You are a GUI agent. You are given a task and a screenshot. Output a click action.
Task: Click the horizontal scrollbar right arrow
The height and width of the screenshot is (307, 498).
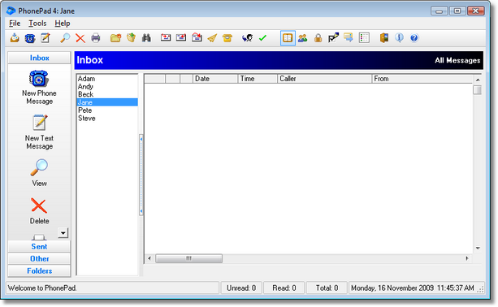pos(467,258)
